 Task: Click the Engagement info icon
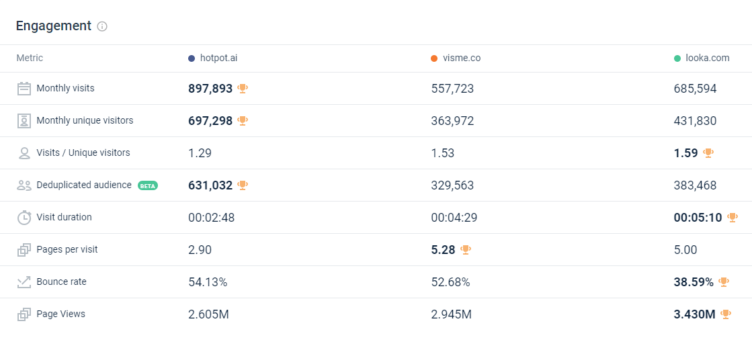[x=102, y=27]
